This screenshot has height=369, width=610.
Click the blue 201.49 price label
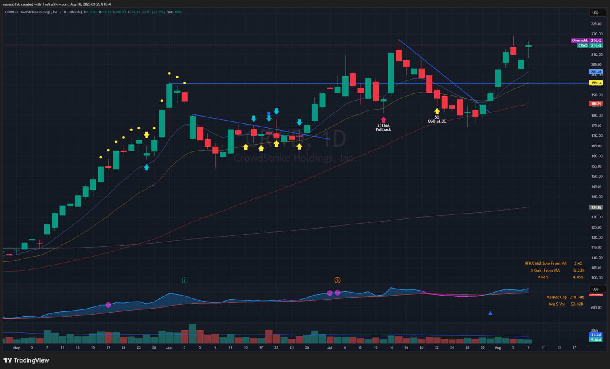pyautogui.click(x=596, y=72)
